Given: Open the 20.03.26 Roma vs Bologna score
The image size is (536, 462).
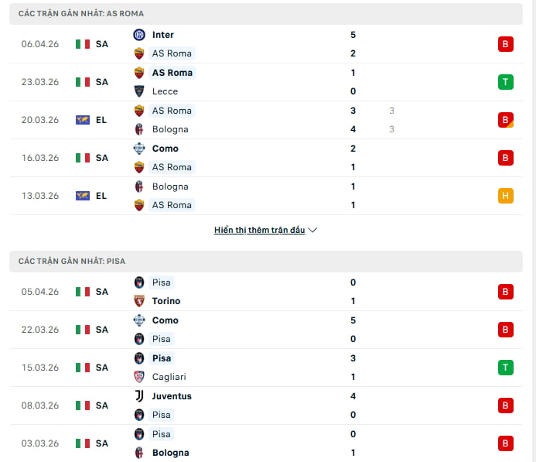Looking at the screenshot, I should click(353, 120).
